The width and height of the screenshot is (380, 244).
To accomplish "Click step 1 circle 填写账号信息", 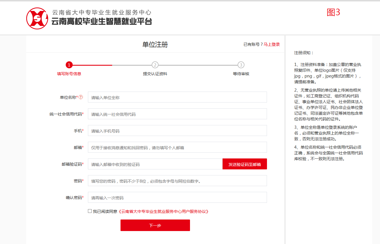I will tap(69, 65).
